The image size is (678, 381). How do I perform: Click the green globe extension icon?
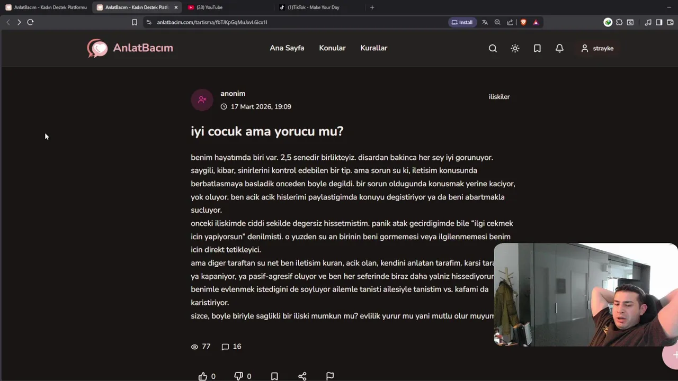608,22
